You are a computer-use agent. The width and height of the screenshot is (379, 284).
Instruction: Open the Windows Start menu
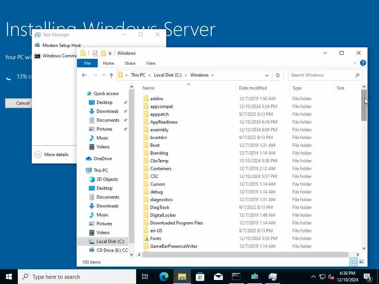tap(9, 277)
